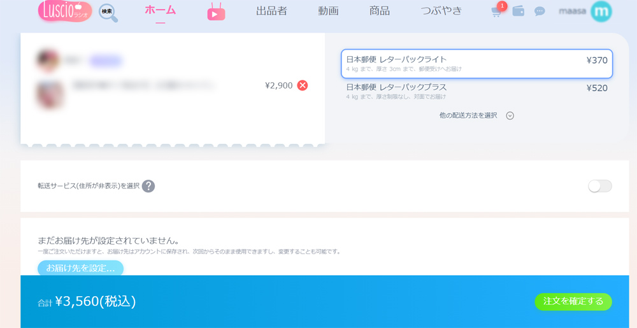Viewport: 637px width, 328px height.
Task: Open the つぶやき menu item
Action: pyautogui.click(x=441, y=11)
